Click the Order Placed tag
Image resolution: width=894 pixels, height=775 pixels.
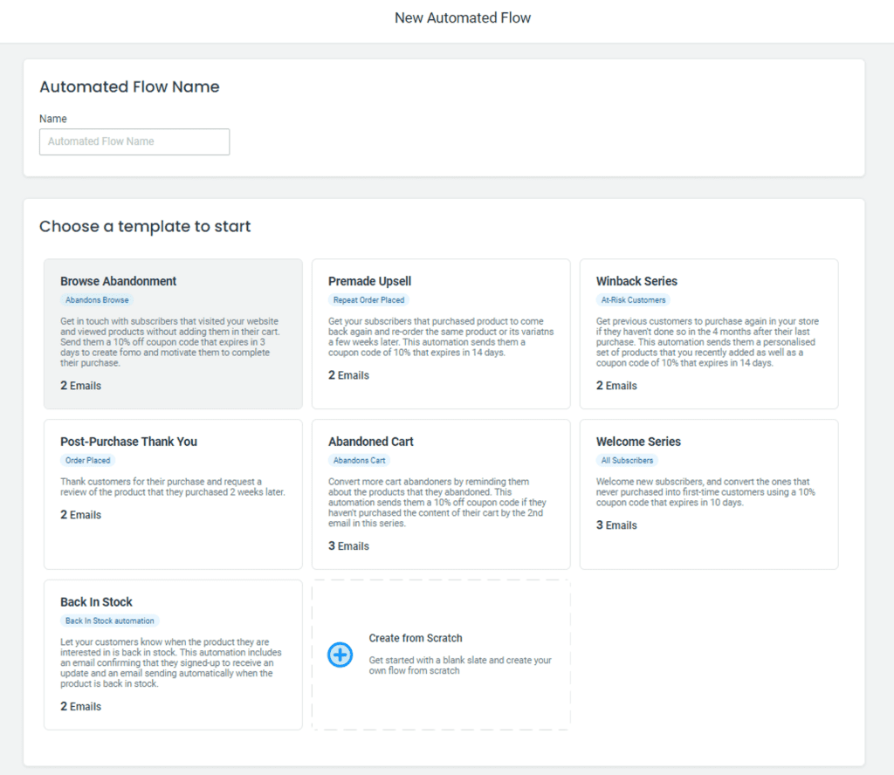(x=86, y=461)
